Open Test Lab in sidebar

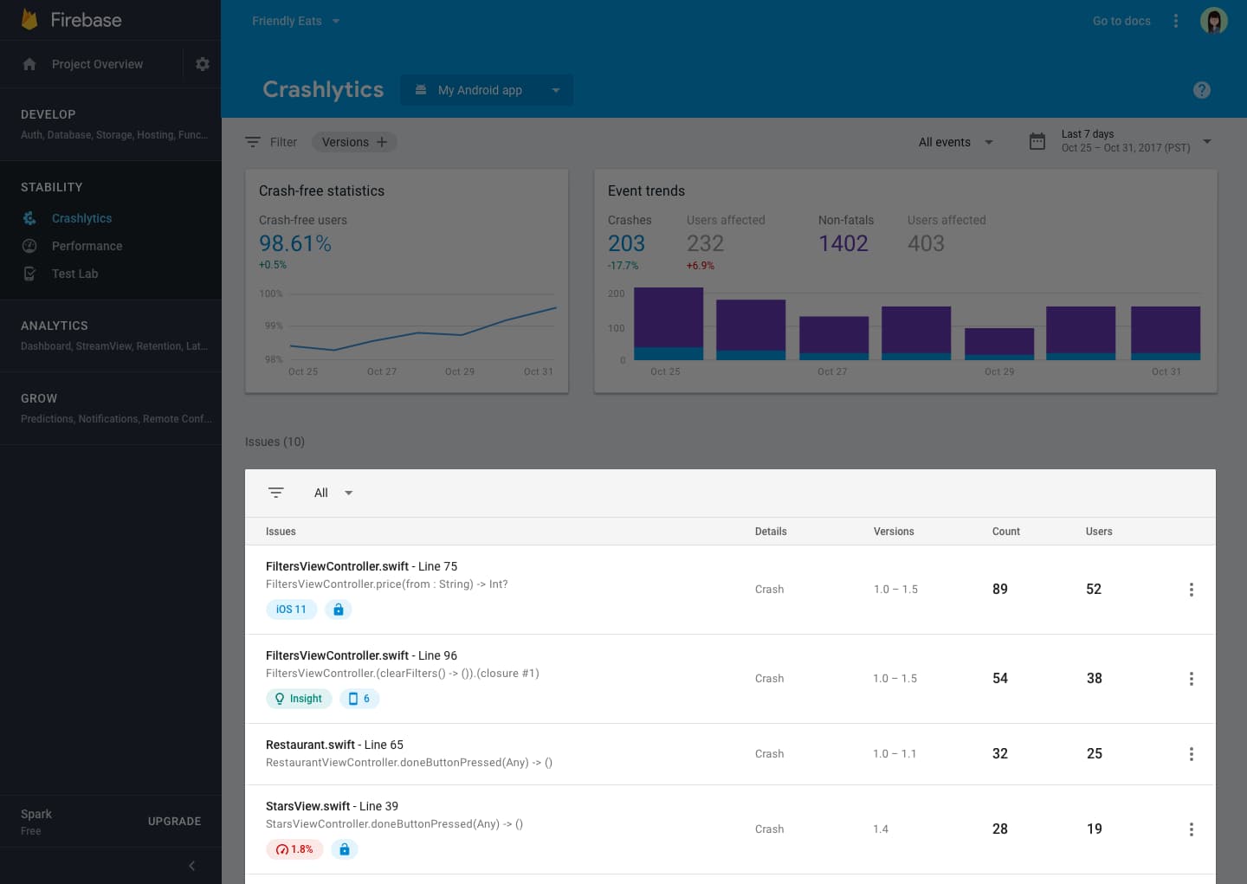point(74,274)
